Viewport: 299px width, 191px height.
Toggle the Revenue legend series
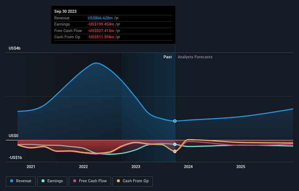click(x=21, y=181)
